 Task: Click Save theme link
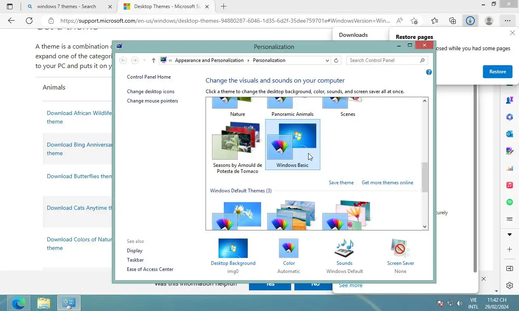tap(341, 183)
